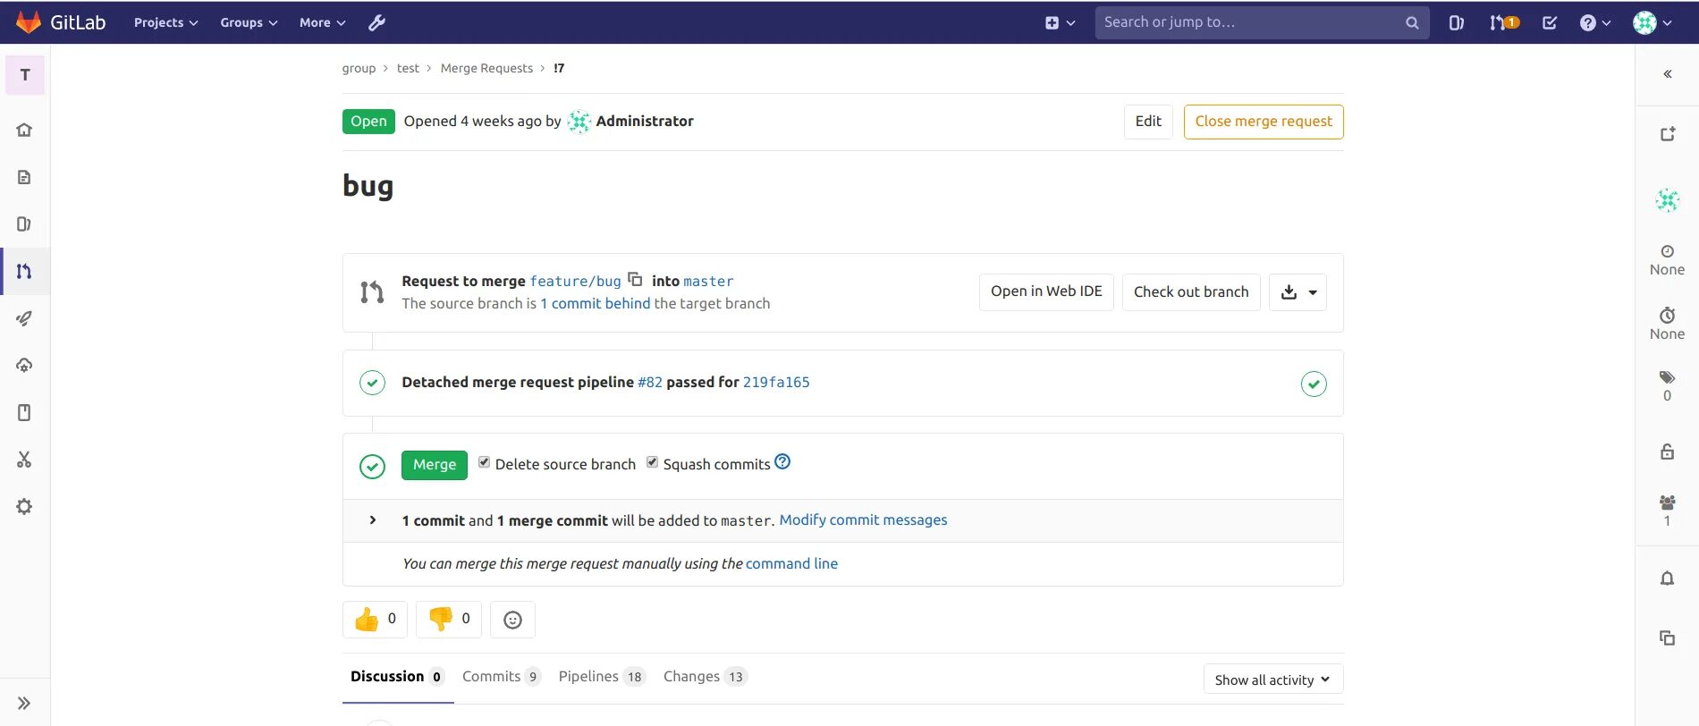The image size is (1699, 726).
Task: Switch to the Commits tab
Action: [x=500, y=677]
